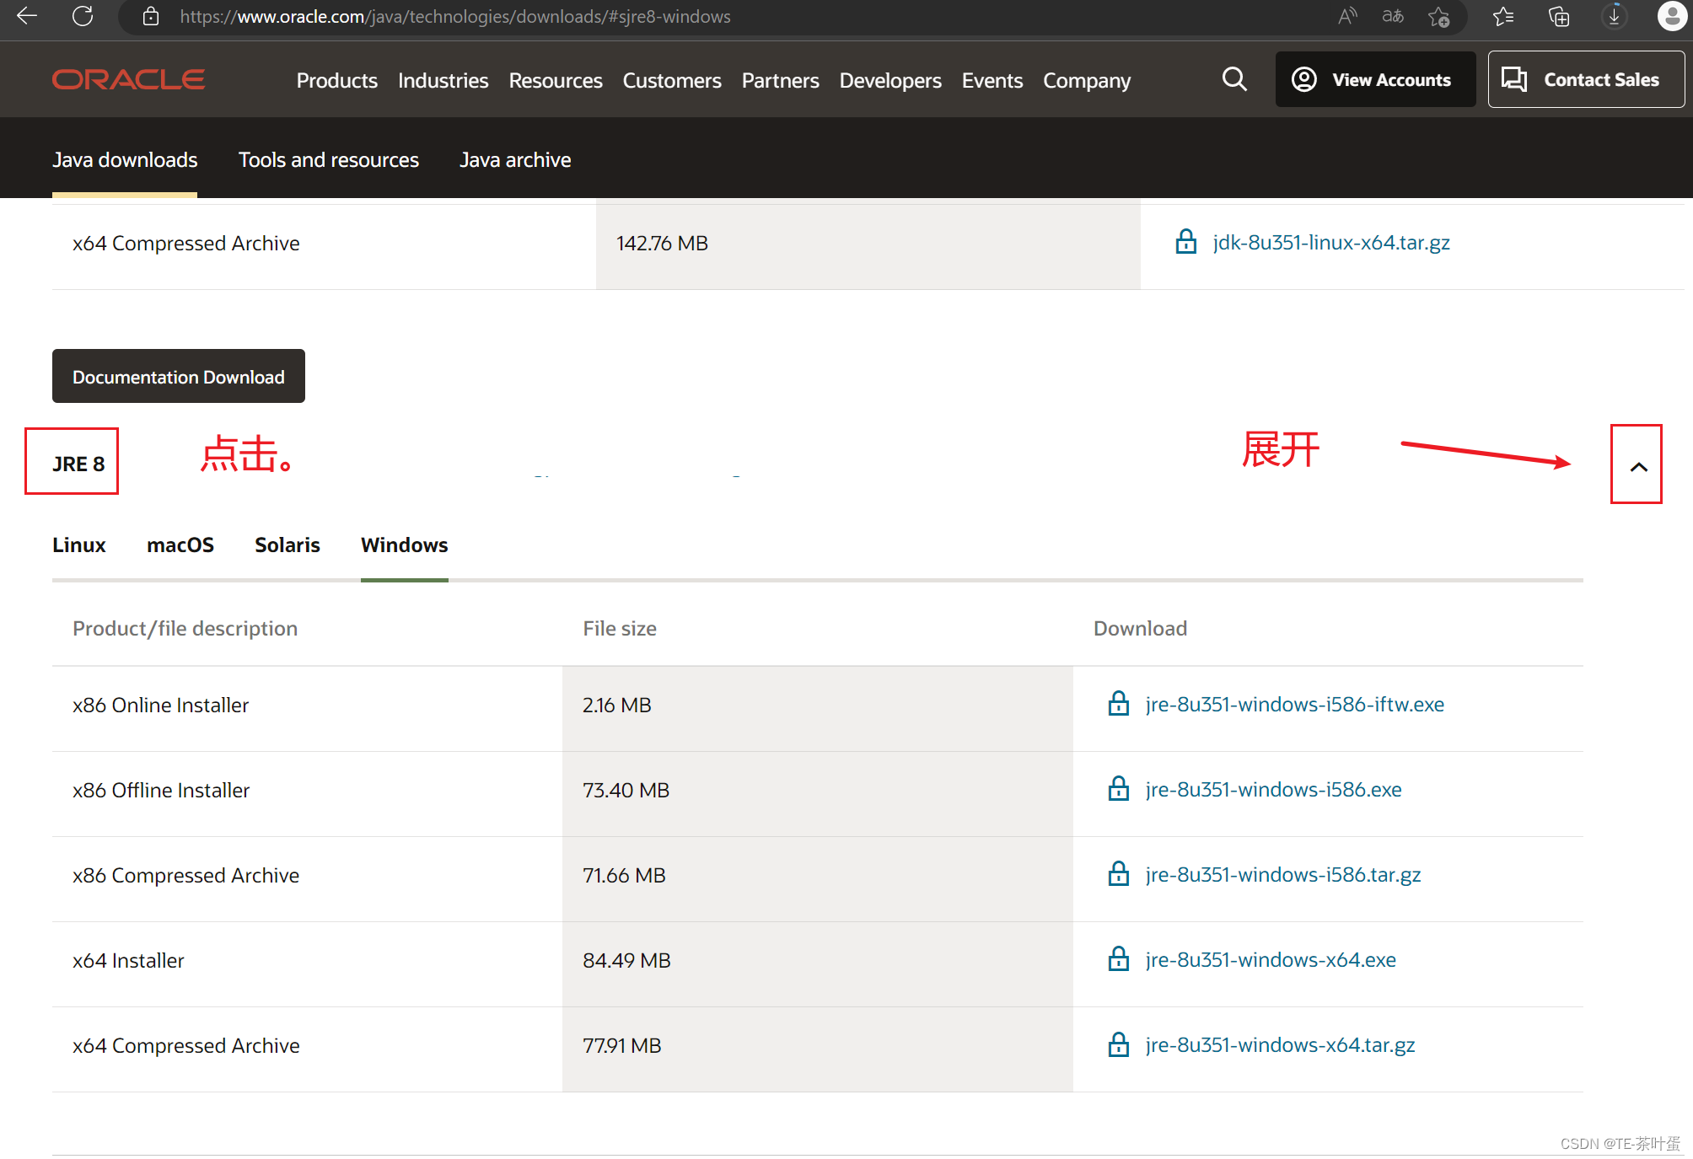
Task: Click the Contact Sales button
Action: (1586, 79)
